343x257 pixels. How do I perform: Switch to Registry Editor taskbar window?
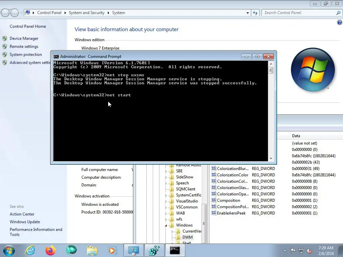[154, 250]
